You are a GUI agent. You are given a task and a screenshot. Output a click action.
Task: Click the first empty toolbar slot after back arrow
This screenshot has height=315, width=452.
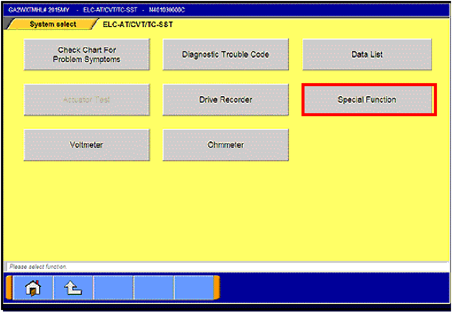113,287
